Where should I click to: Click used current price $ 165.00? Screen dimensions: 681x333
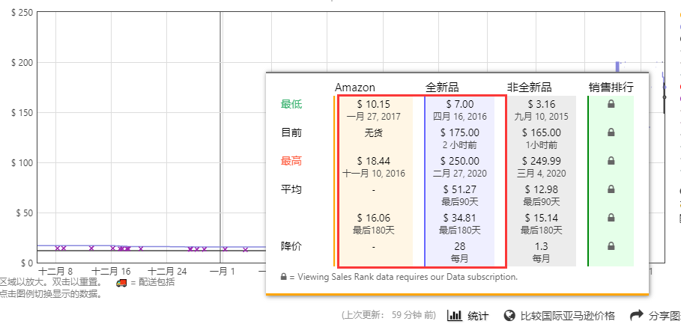pyautogui.click(x=542, y=132)
